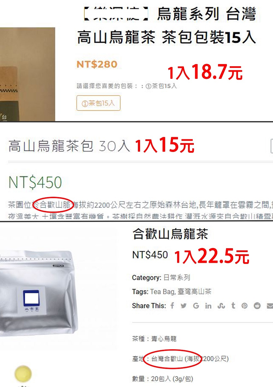Pin the product with the Pinterest icon
The image size is (273, 387).
tap(245, 306)
